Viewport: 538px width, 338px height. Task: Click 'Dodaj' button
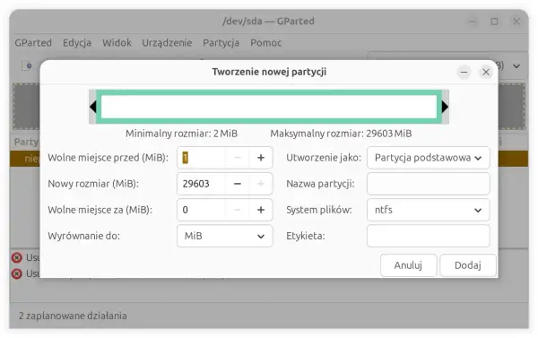(468, 265)
